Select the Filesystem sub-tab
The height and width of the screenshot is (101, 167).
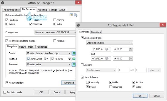pos(12,46)
